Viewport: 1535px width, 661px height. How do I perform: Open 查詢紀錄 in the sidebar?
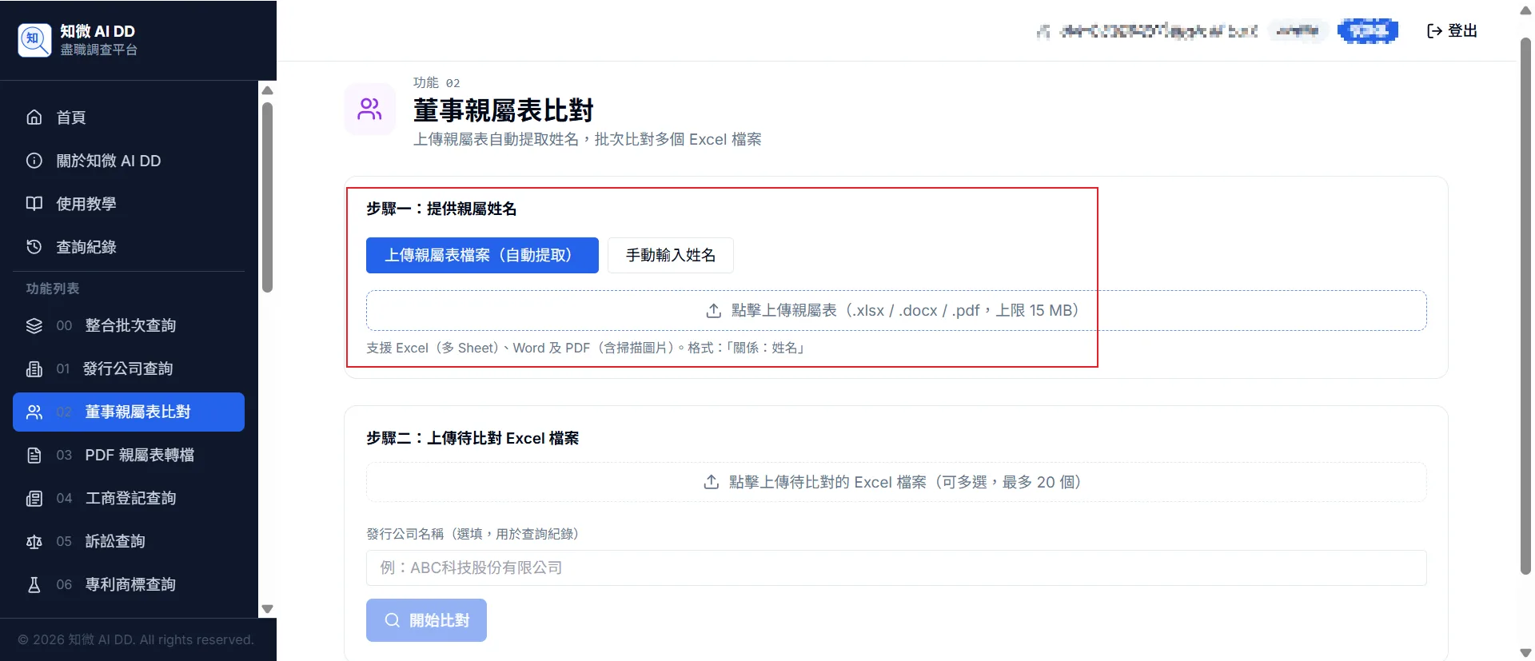click(129, 247)
